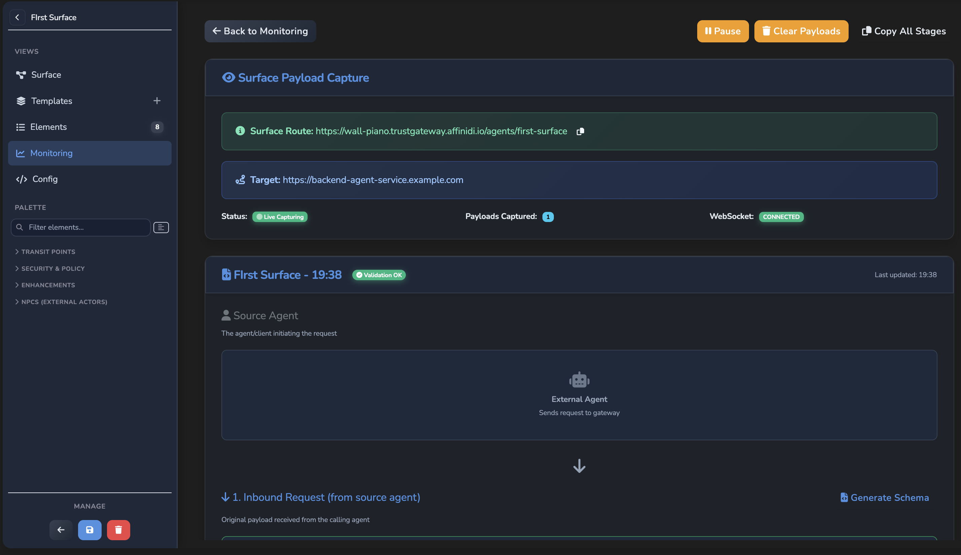Click the External Agent card text

(579, 399)
